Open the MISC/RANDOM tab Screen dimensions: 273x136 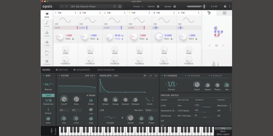[x=106, y=70]
